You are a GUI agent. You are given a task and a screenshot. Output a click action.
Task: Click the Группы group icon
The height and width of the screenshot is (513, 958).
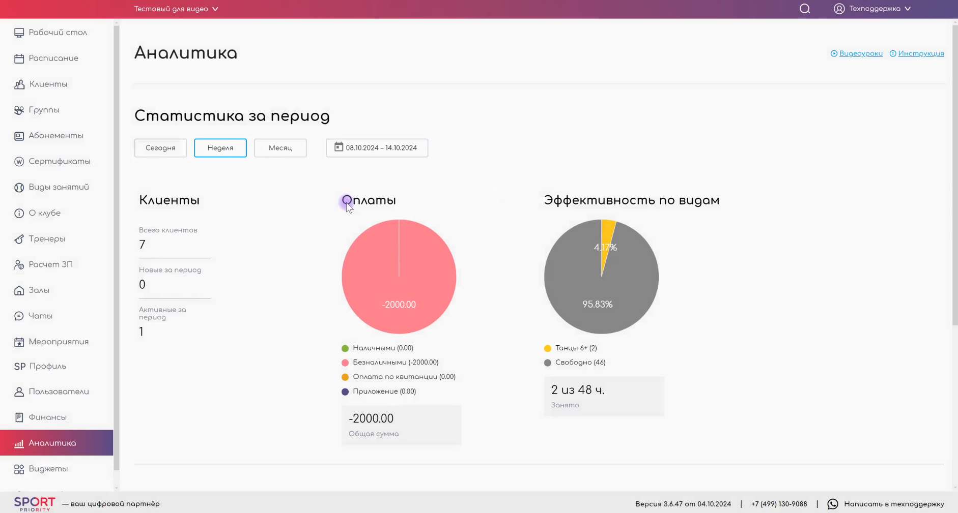tap(19, 110)
